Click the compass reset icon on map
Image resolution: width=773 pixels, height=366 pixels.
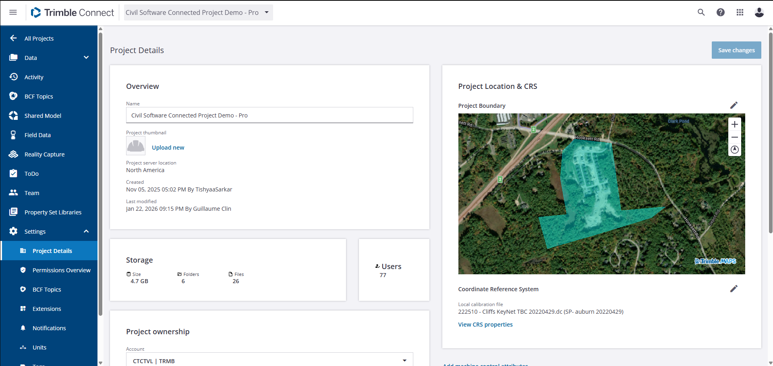click(734, 149)
